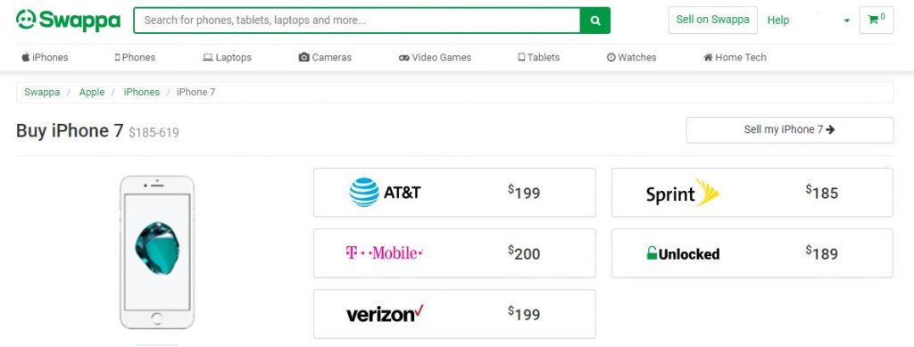Open the shopping cart icon
The width and height of the screenshot is (914, 347).
(877, 20)
